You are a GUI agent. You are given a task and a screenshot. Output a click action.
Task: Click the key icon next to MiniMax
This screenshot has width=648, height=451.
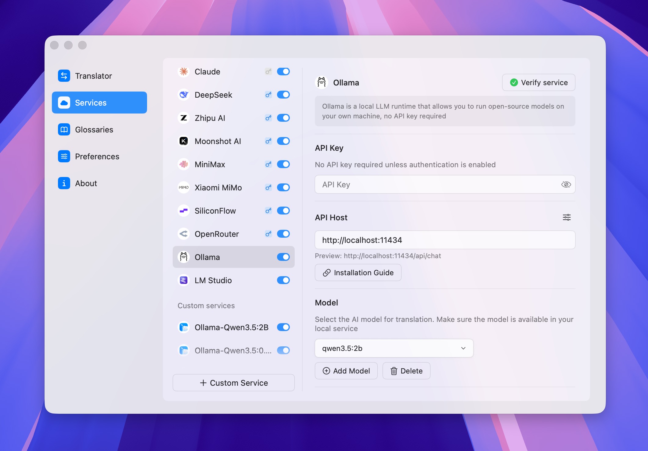[268, 164]
